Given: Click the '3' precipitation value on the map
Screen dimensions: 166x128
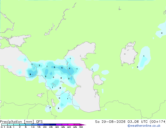Looking at the screenshot, I should (x=69, y=68).
